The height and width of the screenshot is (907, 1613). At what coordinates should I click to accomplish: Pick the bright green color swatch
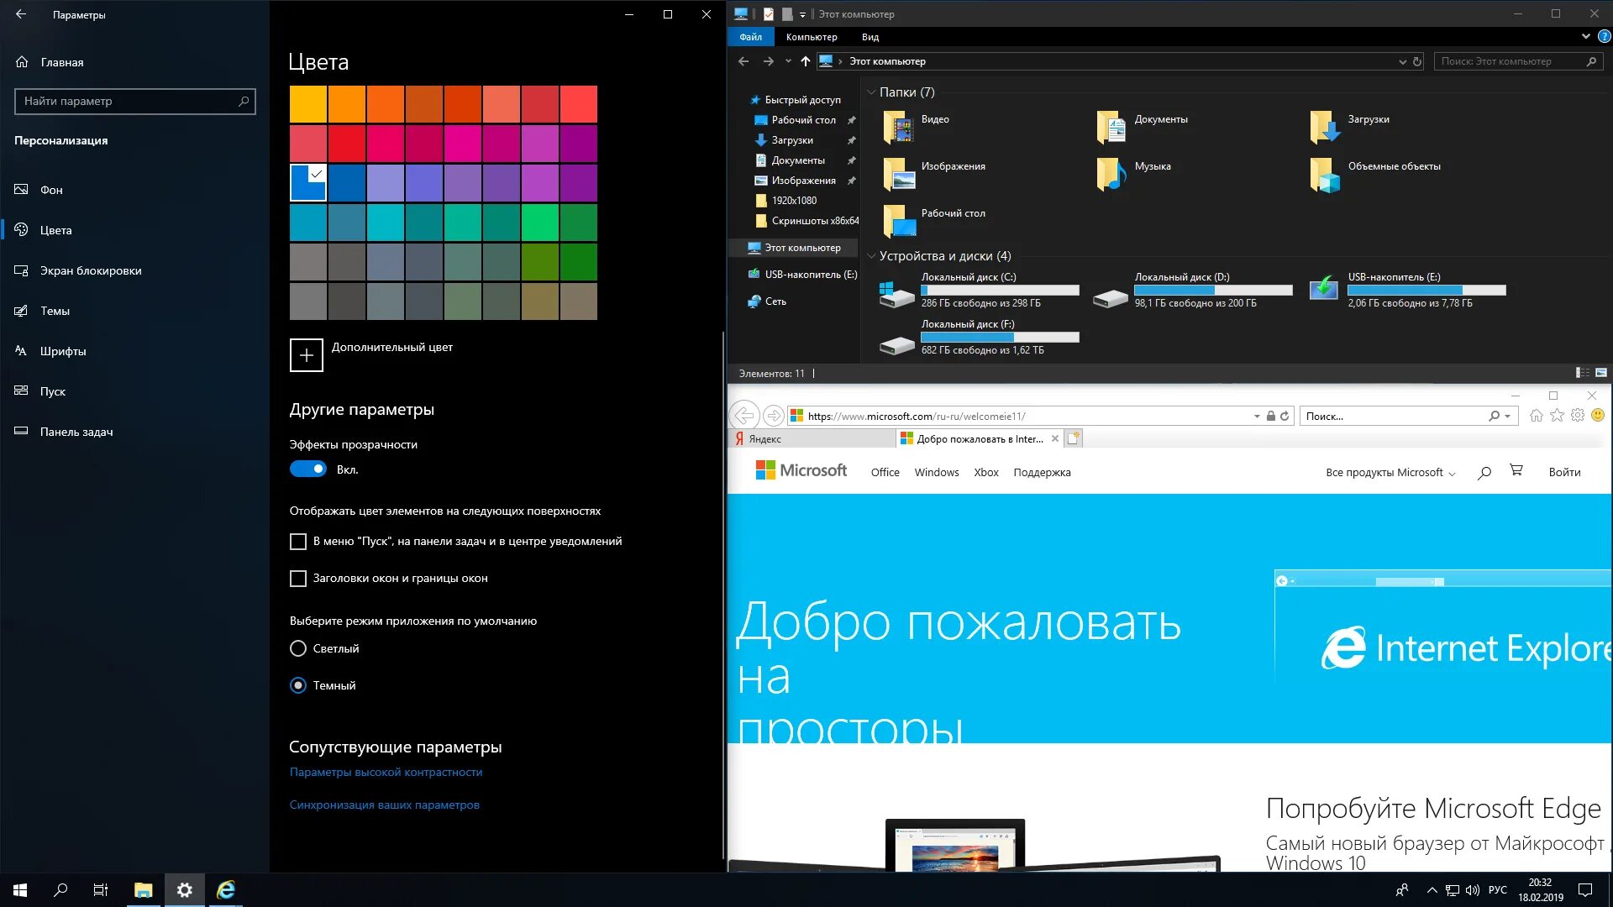pos(539,223)
